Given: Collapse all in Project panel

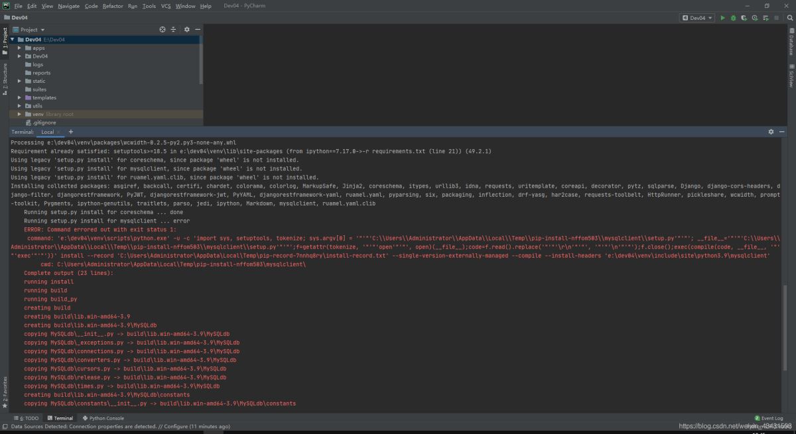Looking at the screenshot, I should pyautogui.click(x=174, y=30).
